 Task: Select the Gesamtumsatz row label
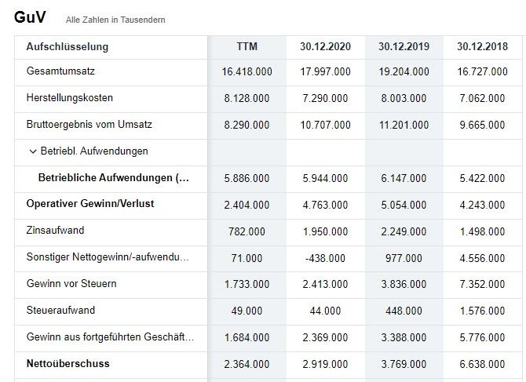click(x=60, y=71)
